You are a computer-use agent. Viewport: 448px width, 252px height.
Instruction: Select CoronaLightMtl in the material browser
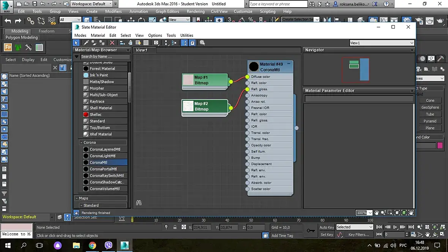(102, 156)
